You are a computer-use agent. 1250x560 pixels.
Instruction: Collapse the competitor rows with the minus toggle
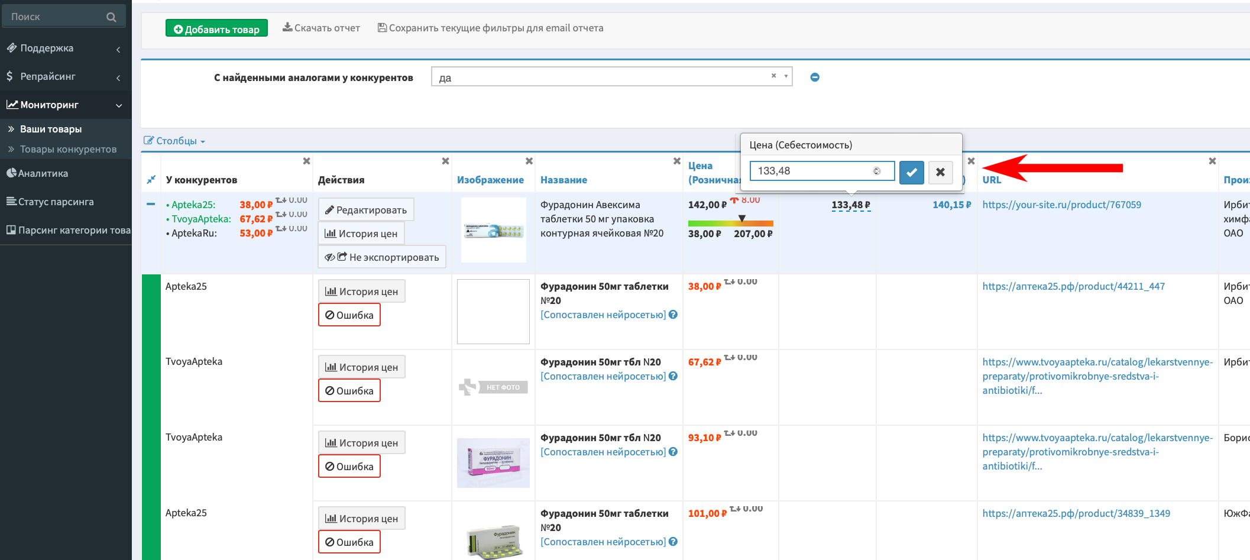point(151,205)
